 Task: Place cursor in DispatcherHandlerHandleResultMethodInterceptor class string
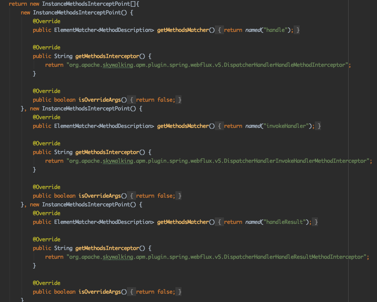216,257
